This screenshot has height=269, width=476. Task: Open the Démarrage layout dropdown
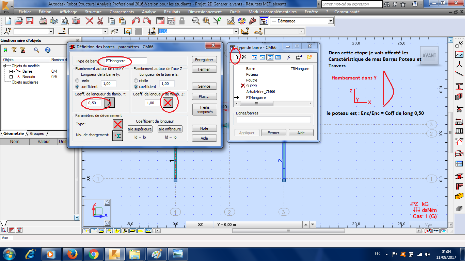(330, 21)
